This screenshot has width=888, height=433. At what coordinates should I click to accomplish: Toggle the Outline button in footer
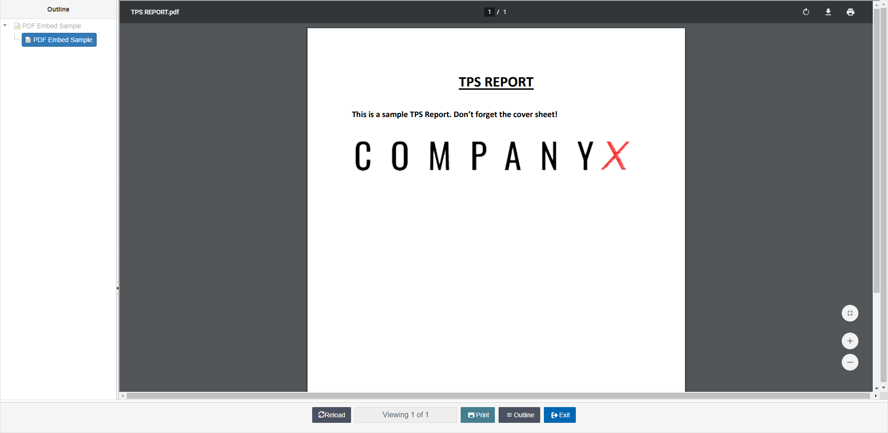pos(519,415)
